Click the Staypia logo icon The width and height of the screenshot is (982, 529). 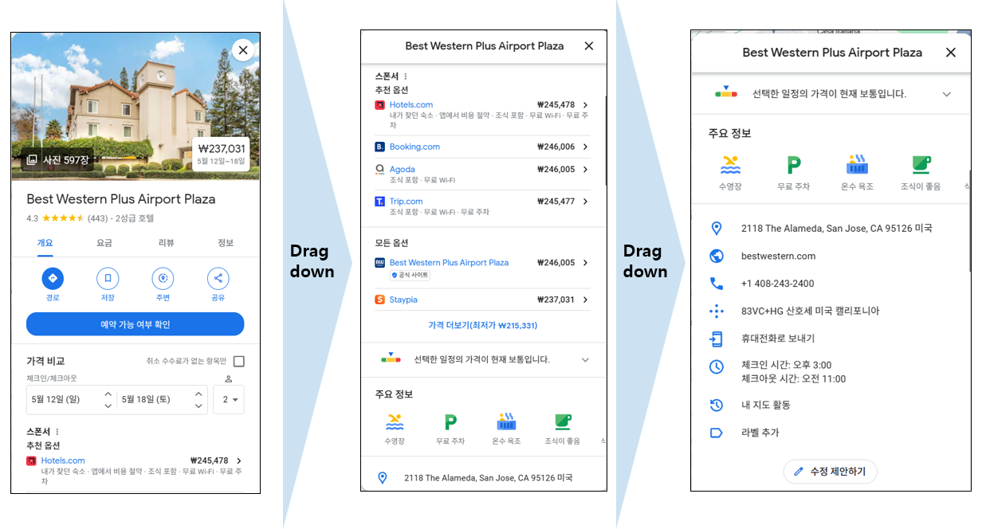[379, 300]
